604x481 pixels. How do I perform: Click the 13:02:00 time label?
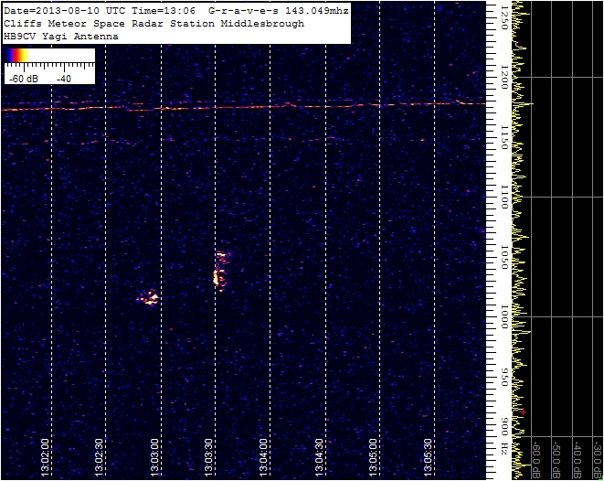click(45, 457)
